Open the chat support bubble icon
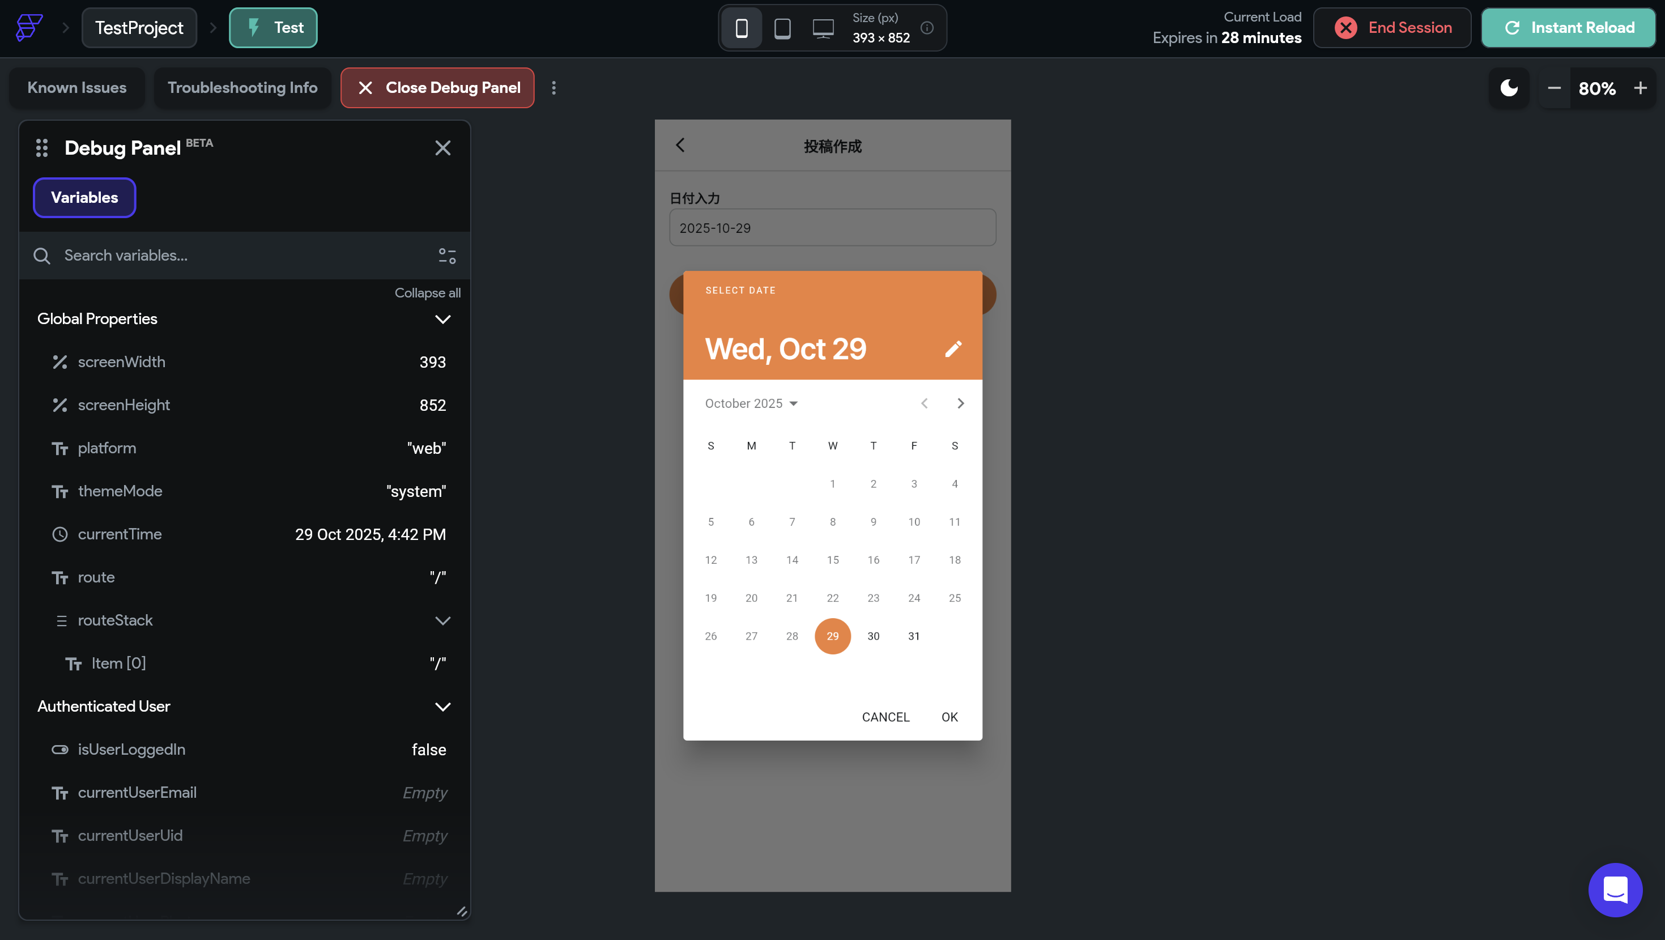 (x=1615, y=890)
